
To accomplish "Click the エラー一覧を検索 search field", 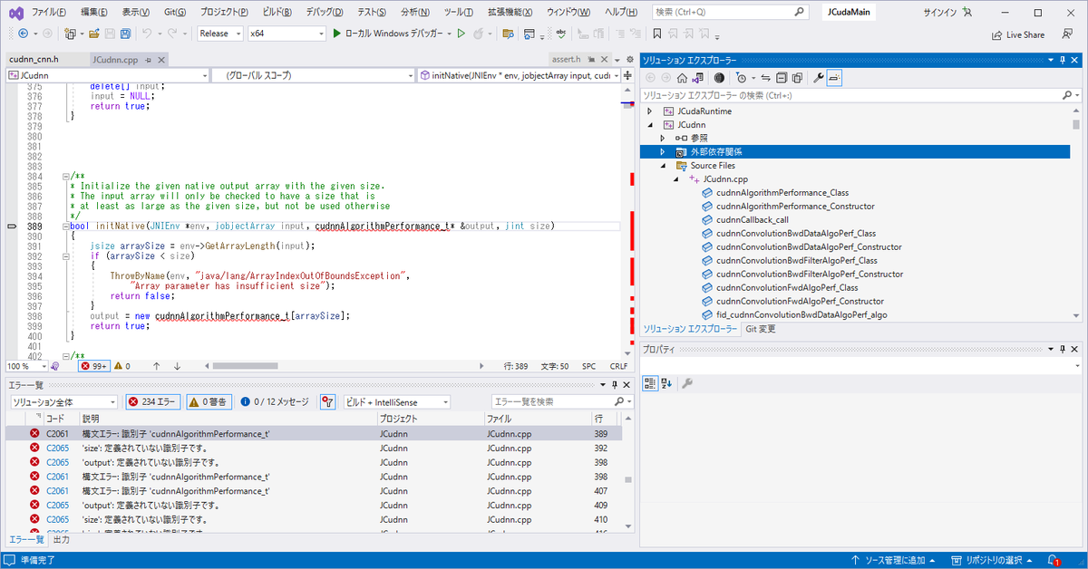I will [x=562, y=401].
